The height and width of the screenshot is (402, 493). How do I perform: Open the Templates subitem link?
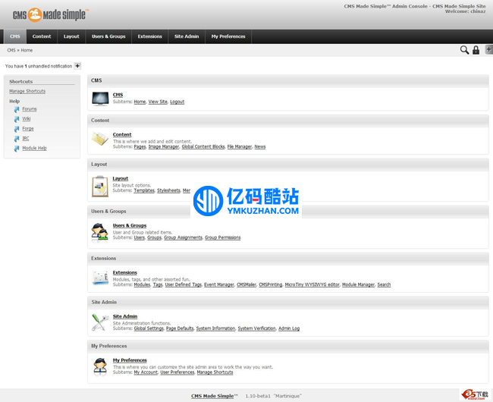[144, 190]
